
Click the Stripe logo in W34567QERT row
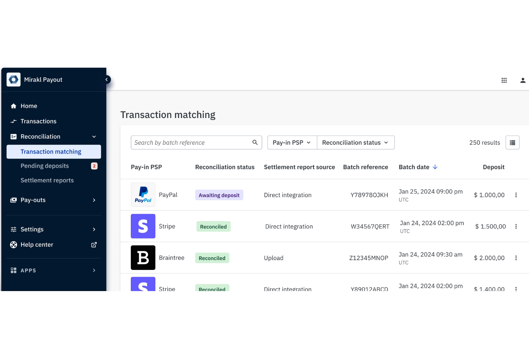(x=143, y=226)
